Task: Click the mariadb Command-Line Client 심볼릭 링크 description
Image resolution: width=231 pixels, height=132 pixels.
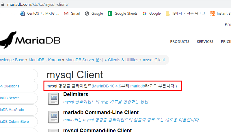Action: pyautogui.click(x=131, y=120)
